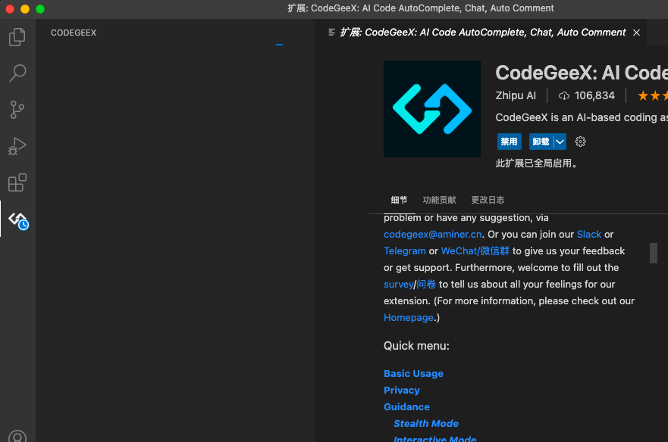Click the star rating of CodeGeeX
The height and width of the screenshot is (442, 668).
(652, 95)
